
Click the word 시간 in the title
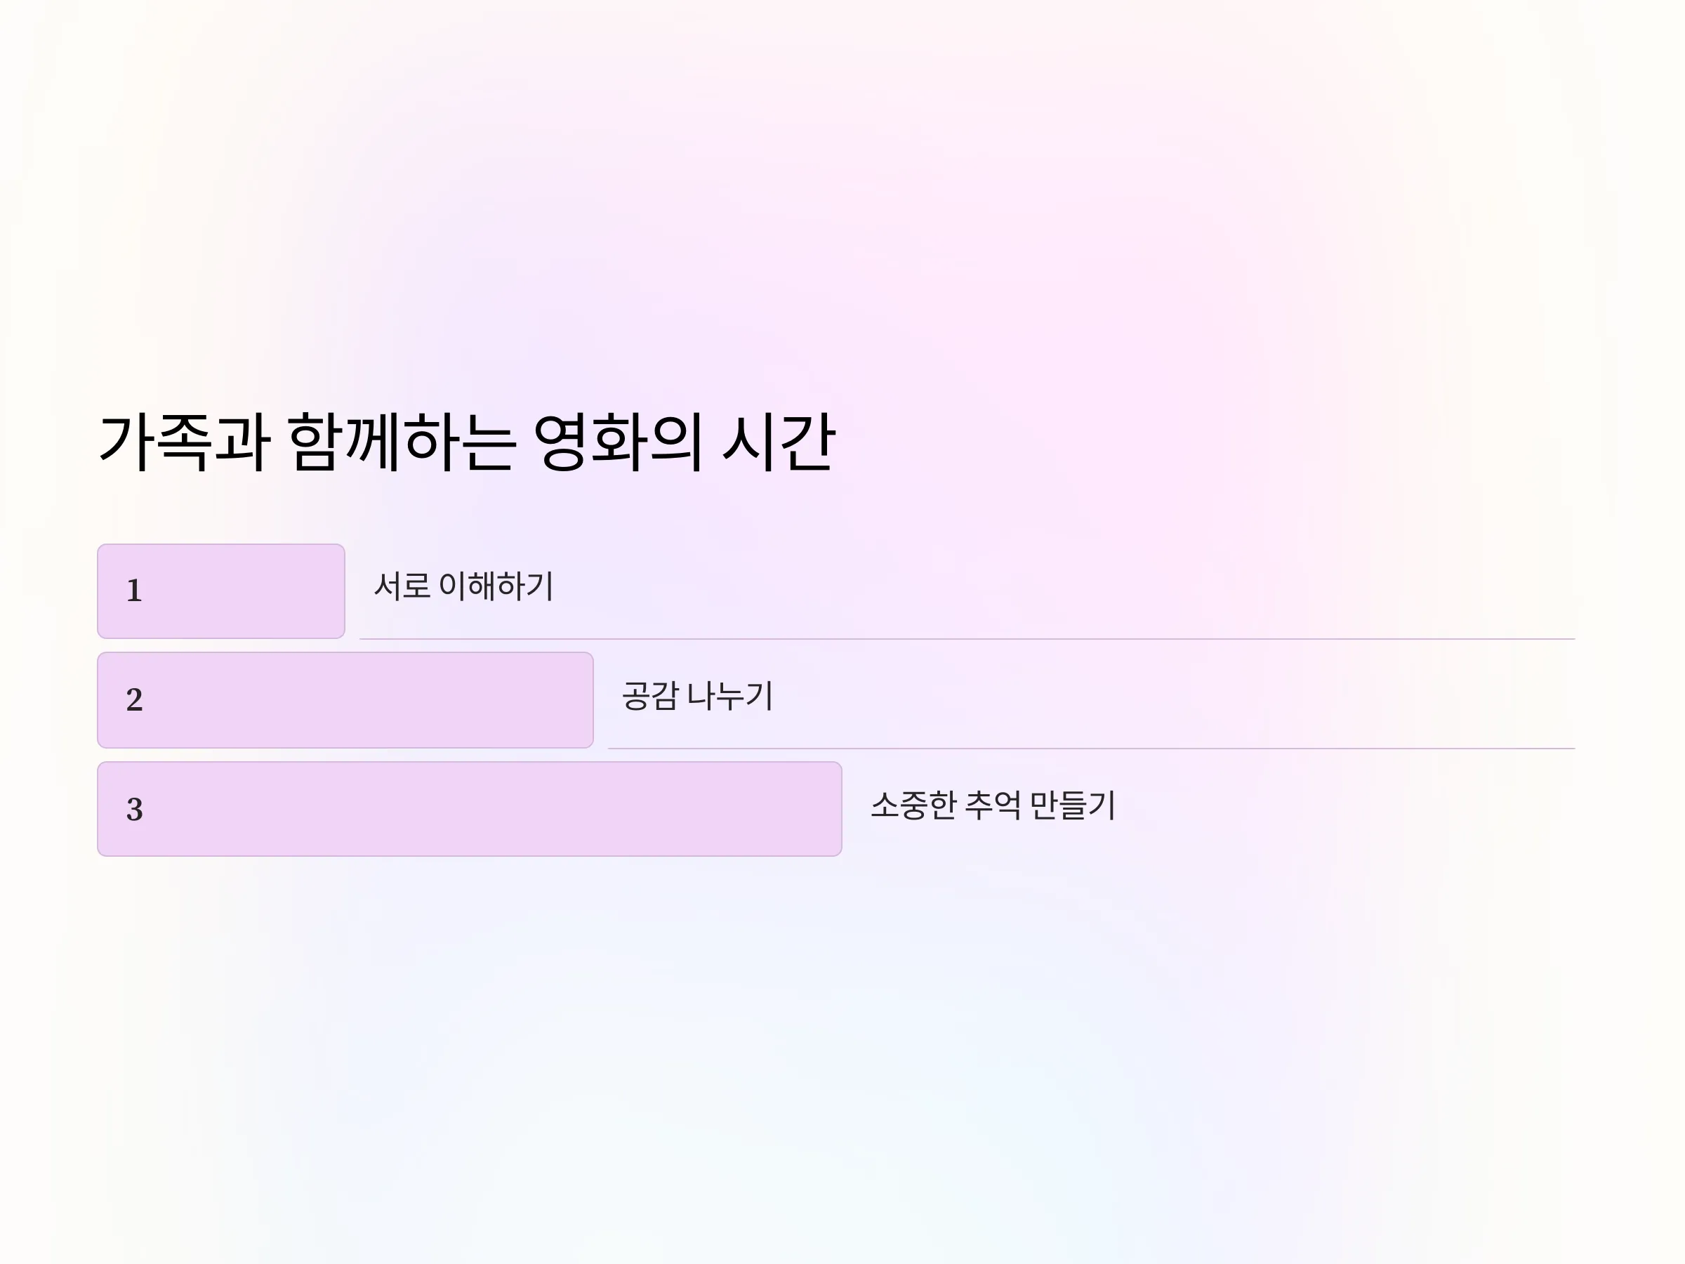click(779, 442)
